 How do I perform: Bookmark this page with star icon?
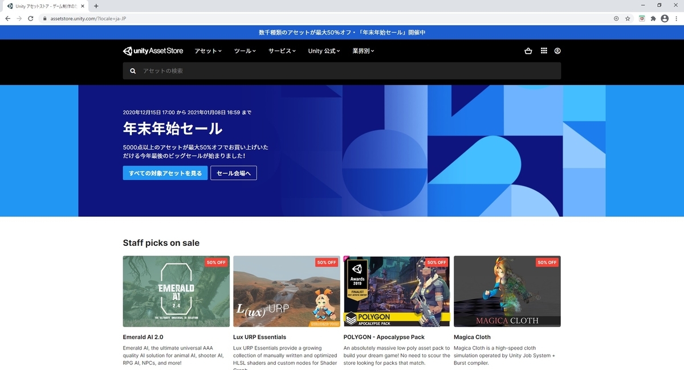pos(628,18)
